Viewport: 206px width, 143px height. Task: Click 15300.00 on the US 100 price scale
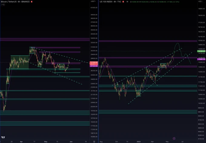pyautogui.click(x=201, y=41)
